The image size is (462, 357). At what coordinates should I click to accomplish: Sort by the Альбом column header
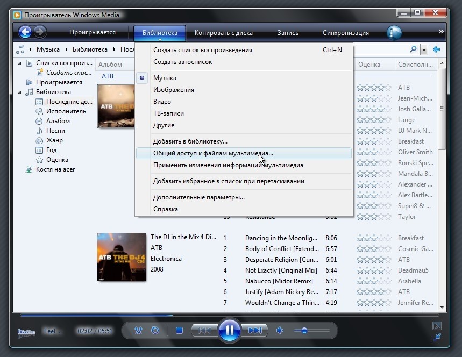click(110, 65)
